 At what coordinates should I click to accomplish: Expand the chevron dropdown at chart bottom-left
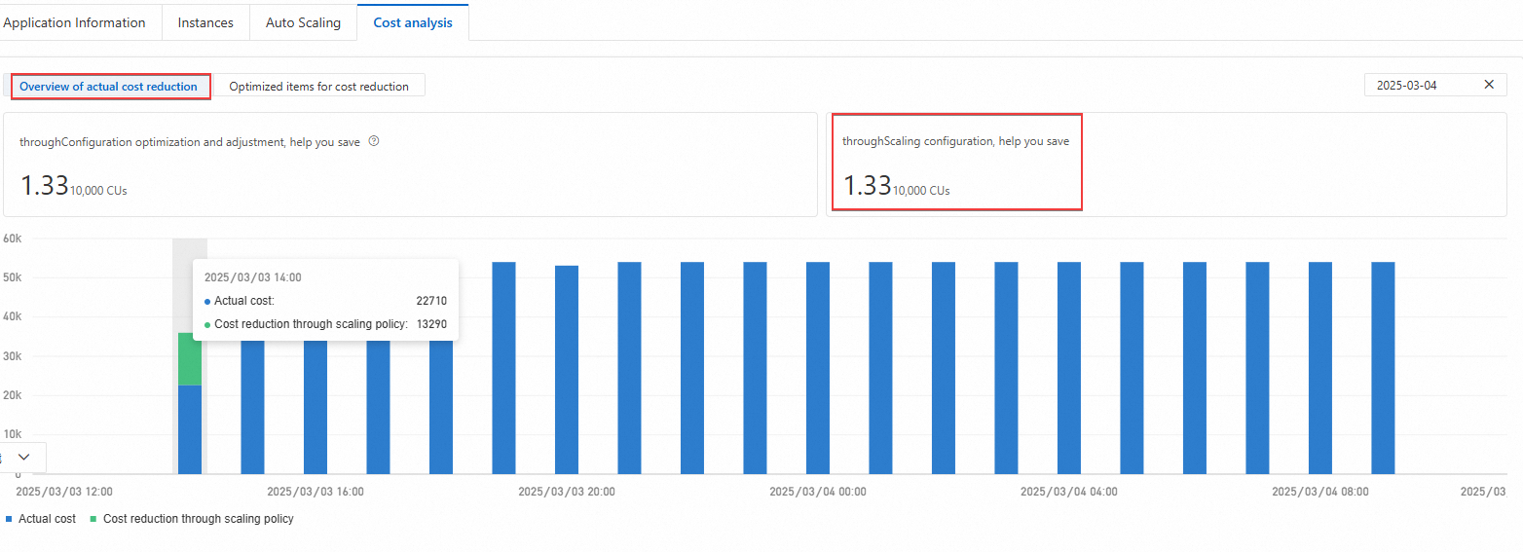[x=24, y=457]
